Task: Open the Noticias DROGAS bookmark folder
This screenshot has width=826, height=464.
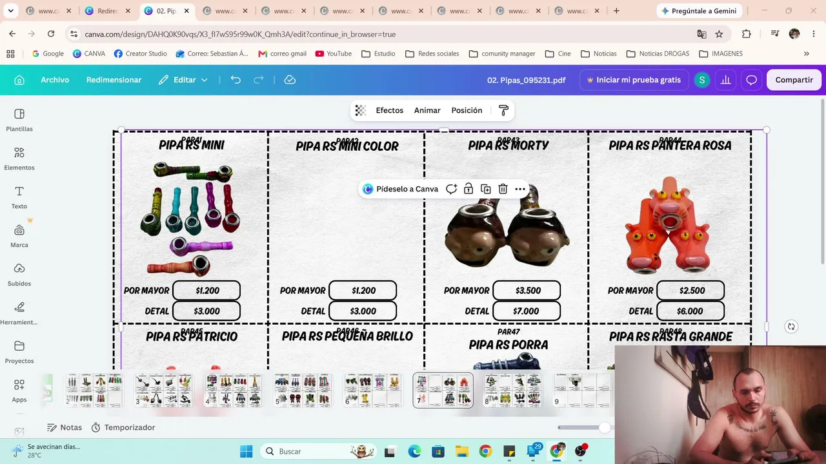Action: pyautogui.click(x=657, y=53)
